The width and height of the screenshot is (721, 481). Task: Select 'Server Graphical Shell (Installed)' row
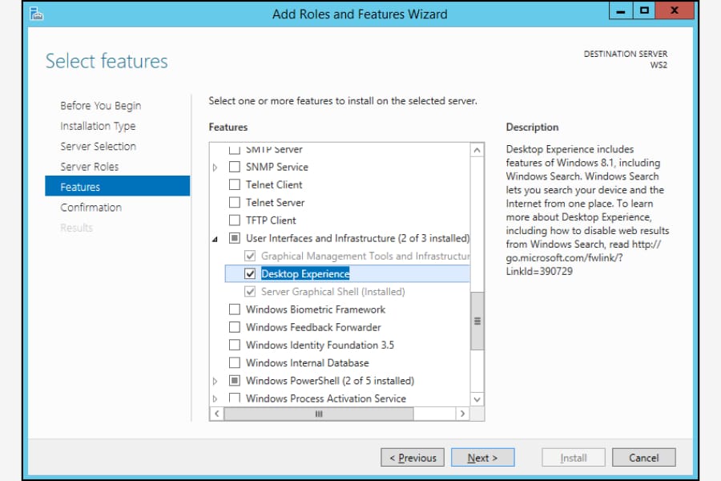[333, 292]
